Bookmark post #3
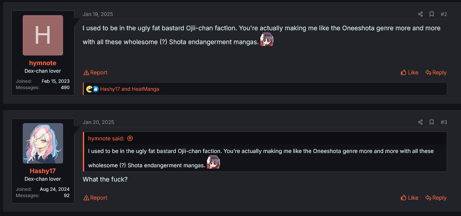461x216 pixels. click(x=432, y=122)
